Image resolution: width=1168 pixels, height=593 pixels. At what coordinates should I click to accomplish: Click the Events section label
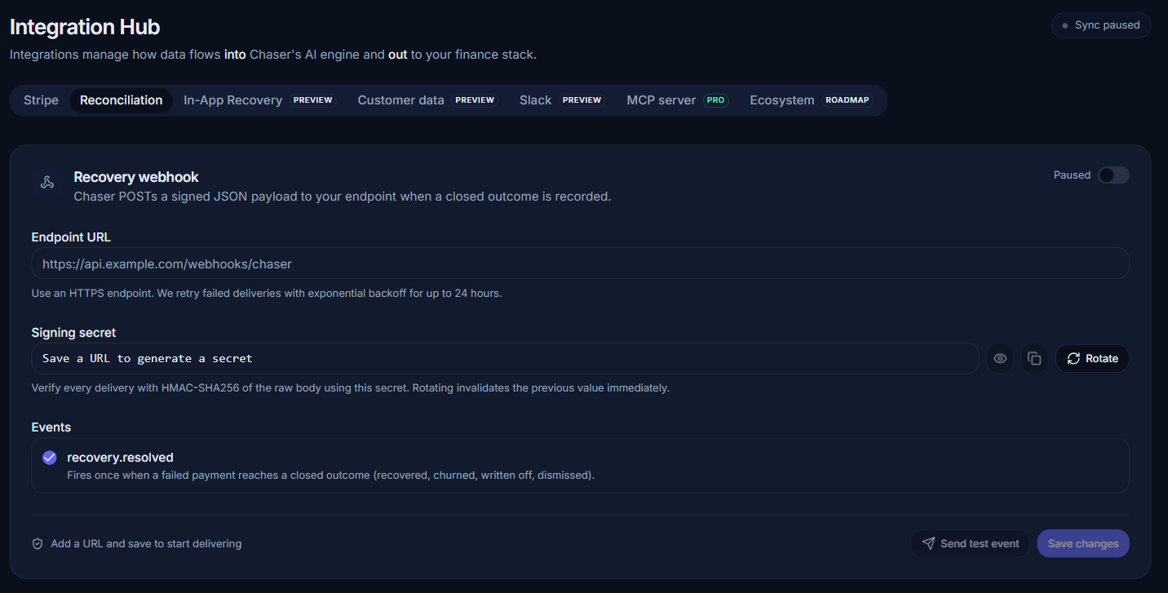[51, 427]
